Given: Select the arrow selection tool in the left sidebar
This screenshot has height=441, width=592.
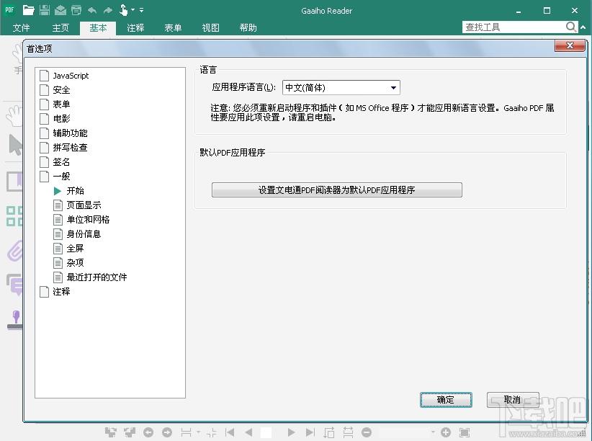Looking at the screenshot, I should [15, 144].
